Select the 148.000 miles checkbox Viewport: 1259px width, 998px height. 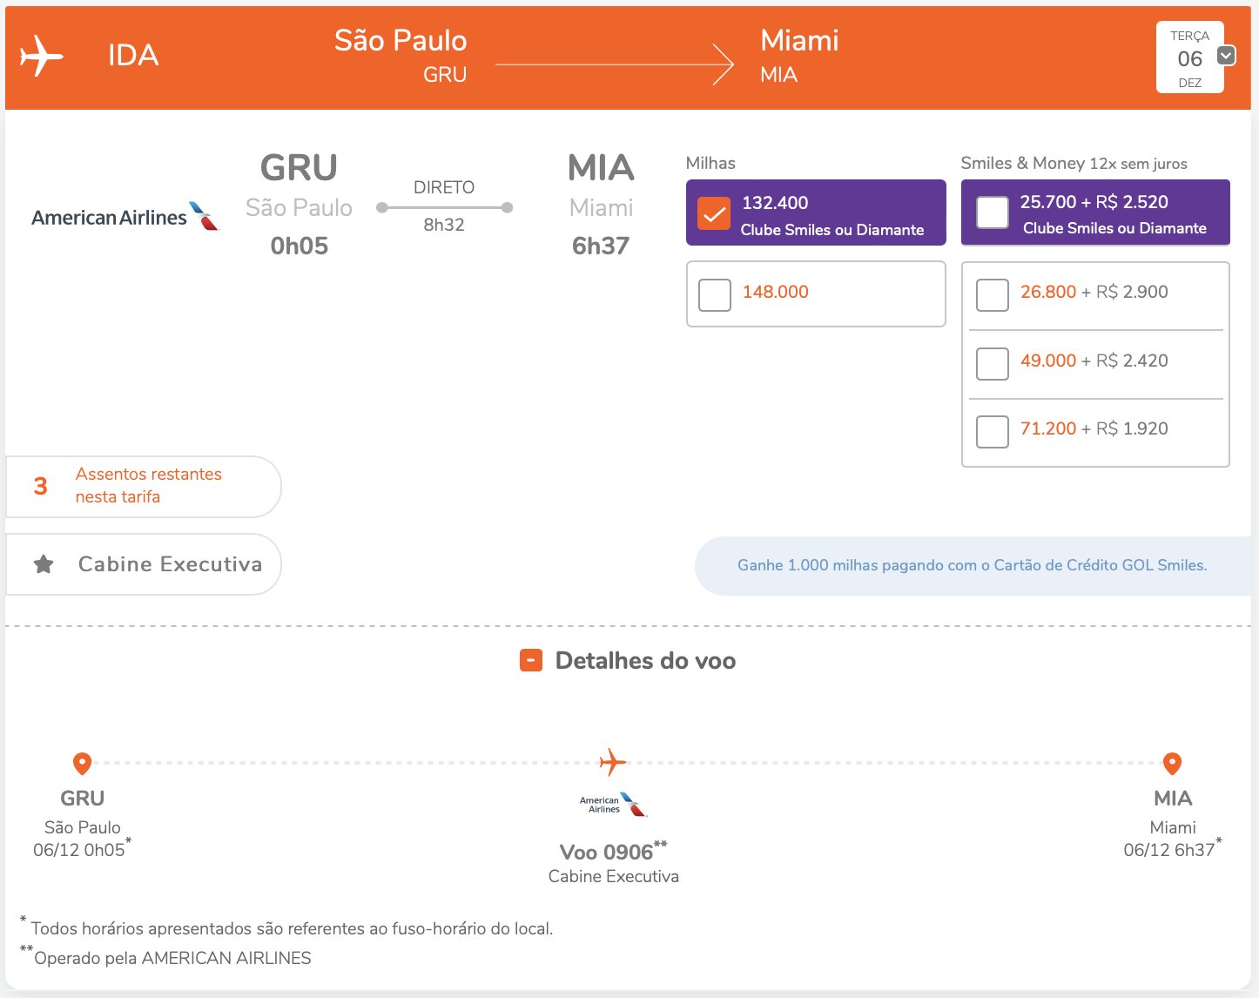click(x=714, y=294)
